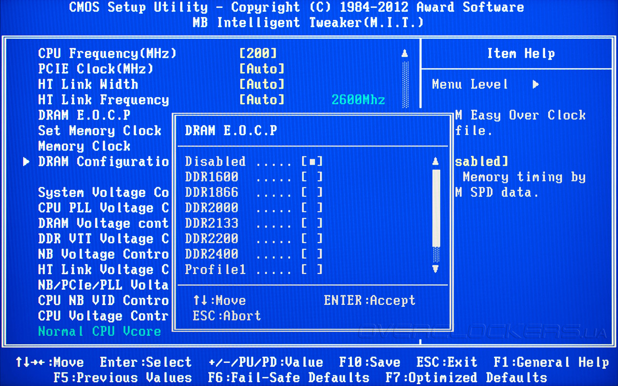This screenshot has height=386, width=618.
Task: Click F6:Fail-Safe Defaults
Action: [289, 378]
